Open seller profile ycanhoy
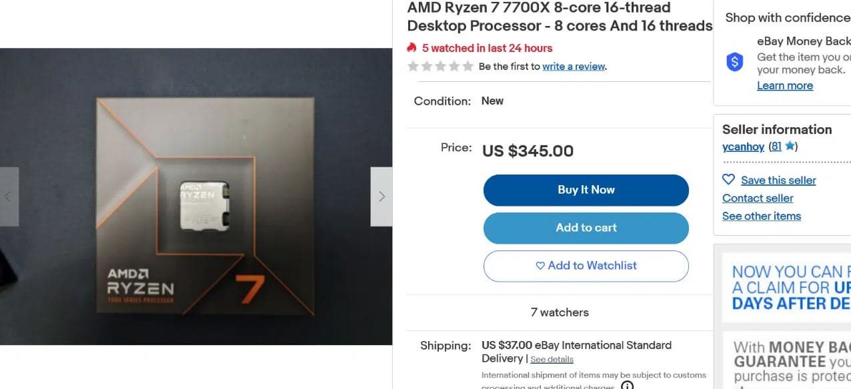 (743, 147)
